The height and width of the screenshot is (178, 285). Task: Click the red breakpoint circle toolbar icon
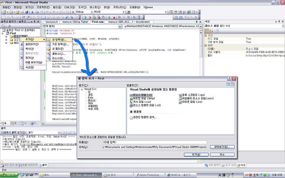pos(114,17)
